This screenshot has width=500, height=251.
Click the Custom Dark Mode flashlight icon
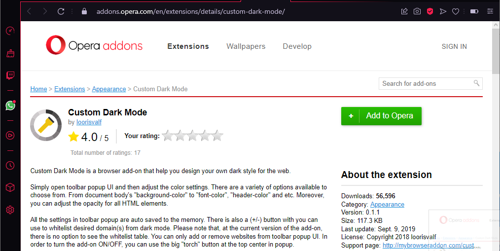46,125
